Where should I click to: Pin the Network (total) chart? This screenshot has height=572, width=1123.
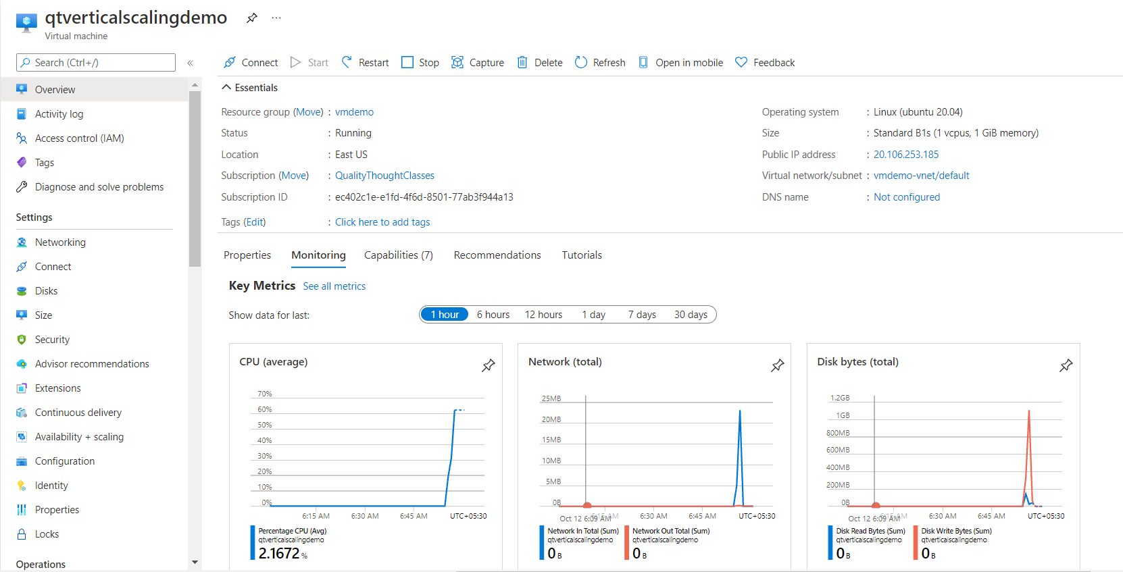(x=778, y=365)
